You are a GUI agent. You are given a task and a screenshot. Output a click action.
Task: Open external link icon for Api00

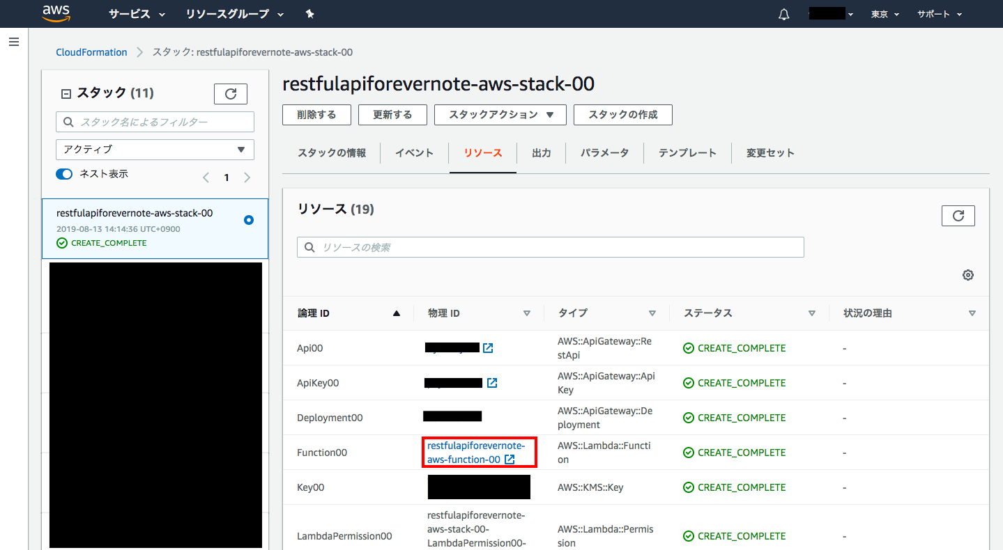[x=488, y=348]
